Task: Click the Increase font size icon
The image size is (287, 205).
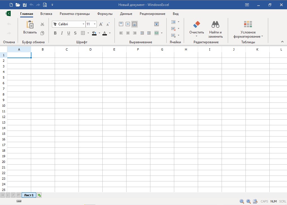Action: [x=101, y=24]
